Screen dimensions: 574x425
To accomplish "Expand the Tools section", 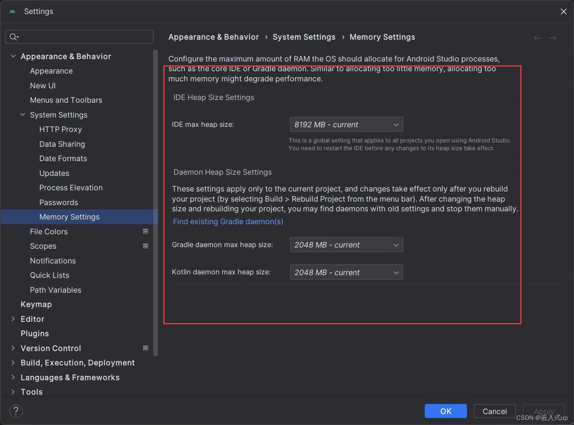I will (13, 392).
